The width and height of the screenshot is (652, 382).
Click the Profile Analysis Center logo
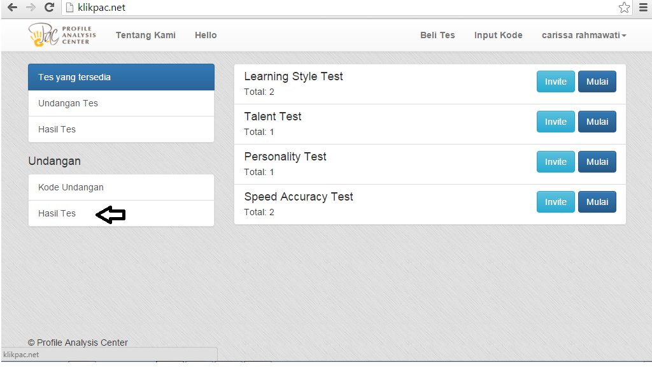[x=62, y=36]
